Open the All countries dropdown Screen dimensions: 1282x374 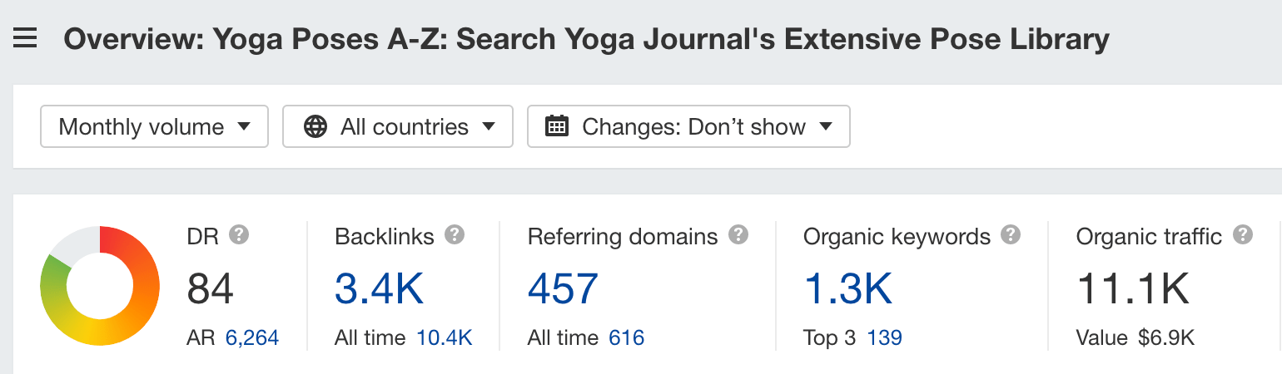tap(398, 126)
